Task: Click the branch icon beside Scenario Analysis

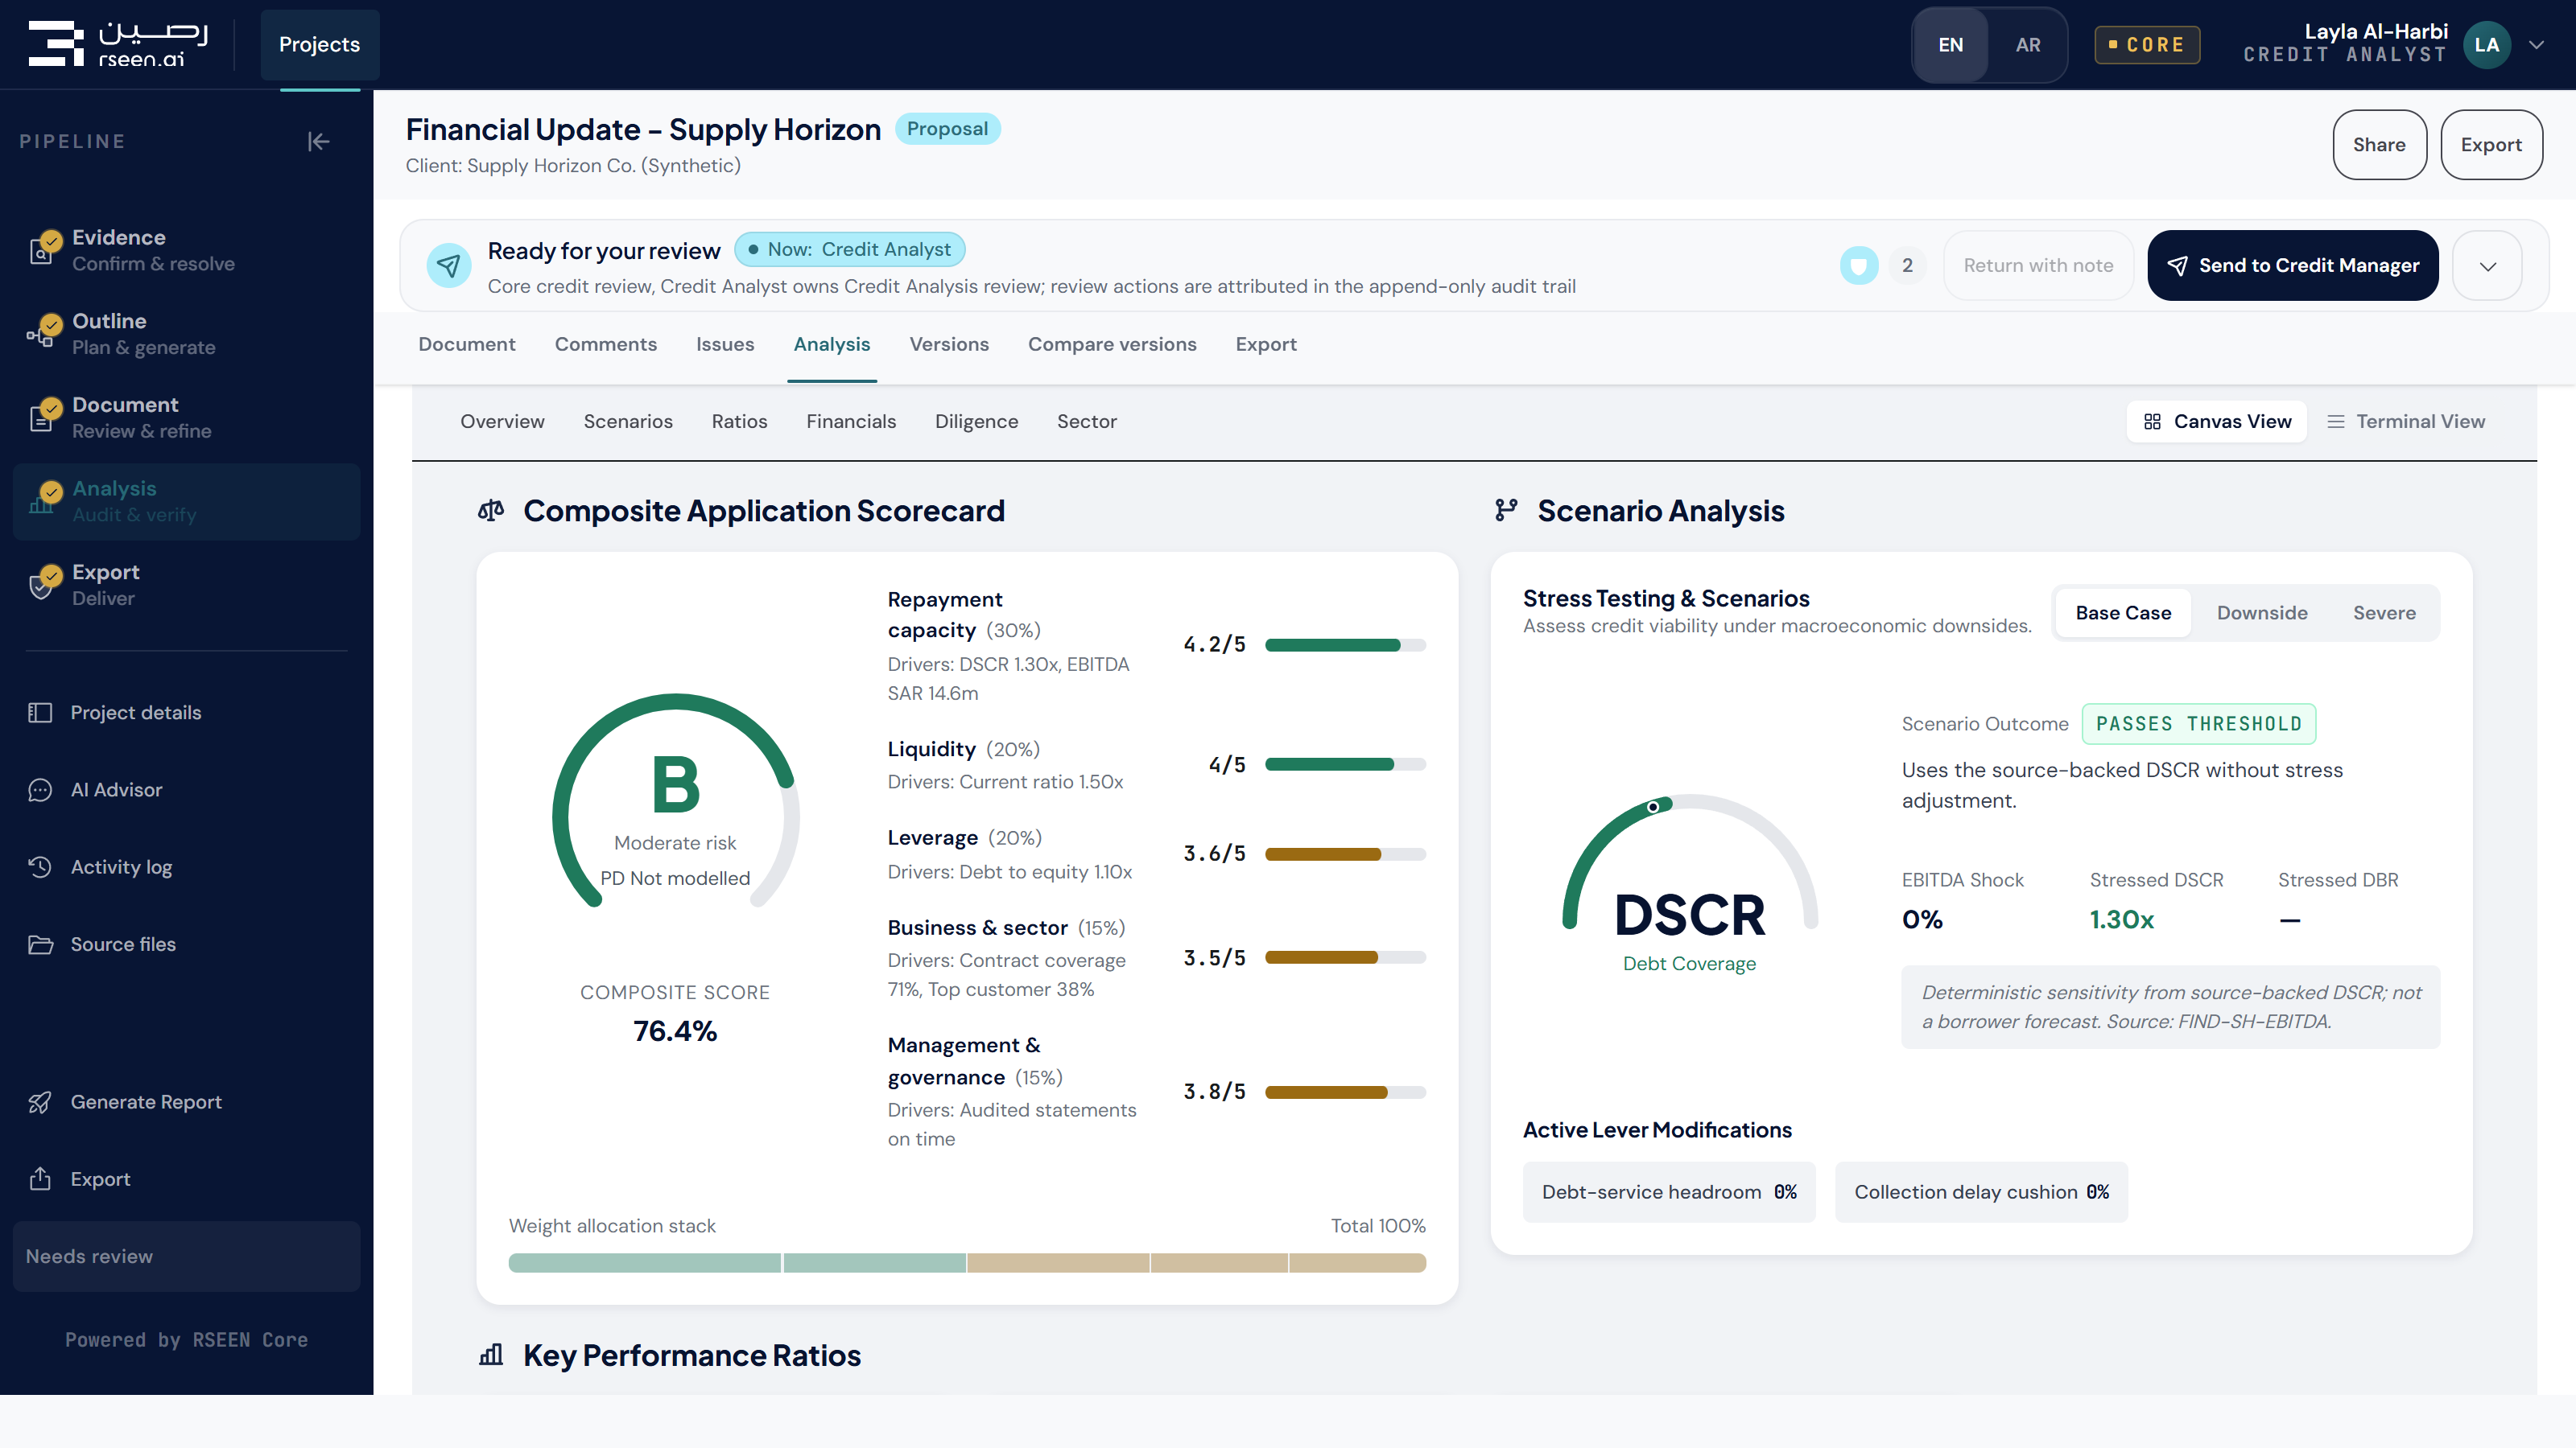Action: point(1506,511)
